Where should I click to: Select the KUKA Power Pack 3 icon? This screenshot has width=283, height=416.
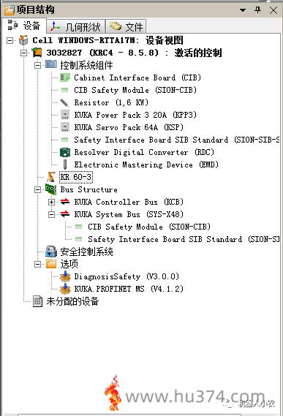[65, 115]
